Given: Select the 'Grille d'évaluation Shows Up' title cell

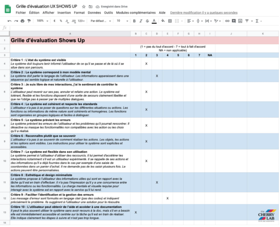Looking at the screenshot, I should 70,40.
